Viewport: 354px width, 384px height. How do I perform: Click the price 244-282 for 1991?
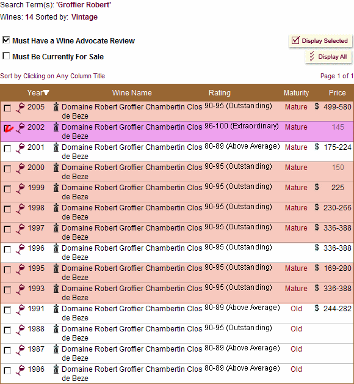pos(338,309)
